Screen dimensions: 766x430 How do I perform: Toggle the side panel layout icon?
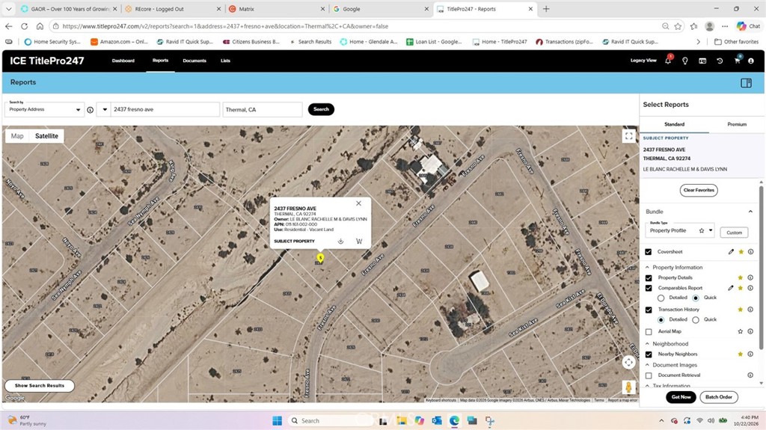pyautogui.click(x=746, y=82)
